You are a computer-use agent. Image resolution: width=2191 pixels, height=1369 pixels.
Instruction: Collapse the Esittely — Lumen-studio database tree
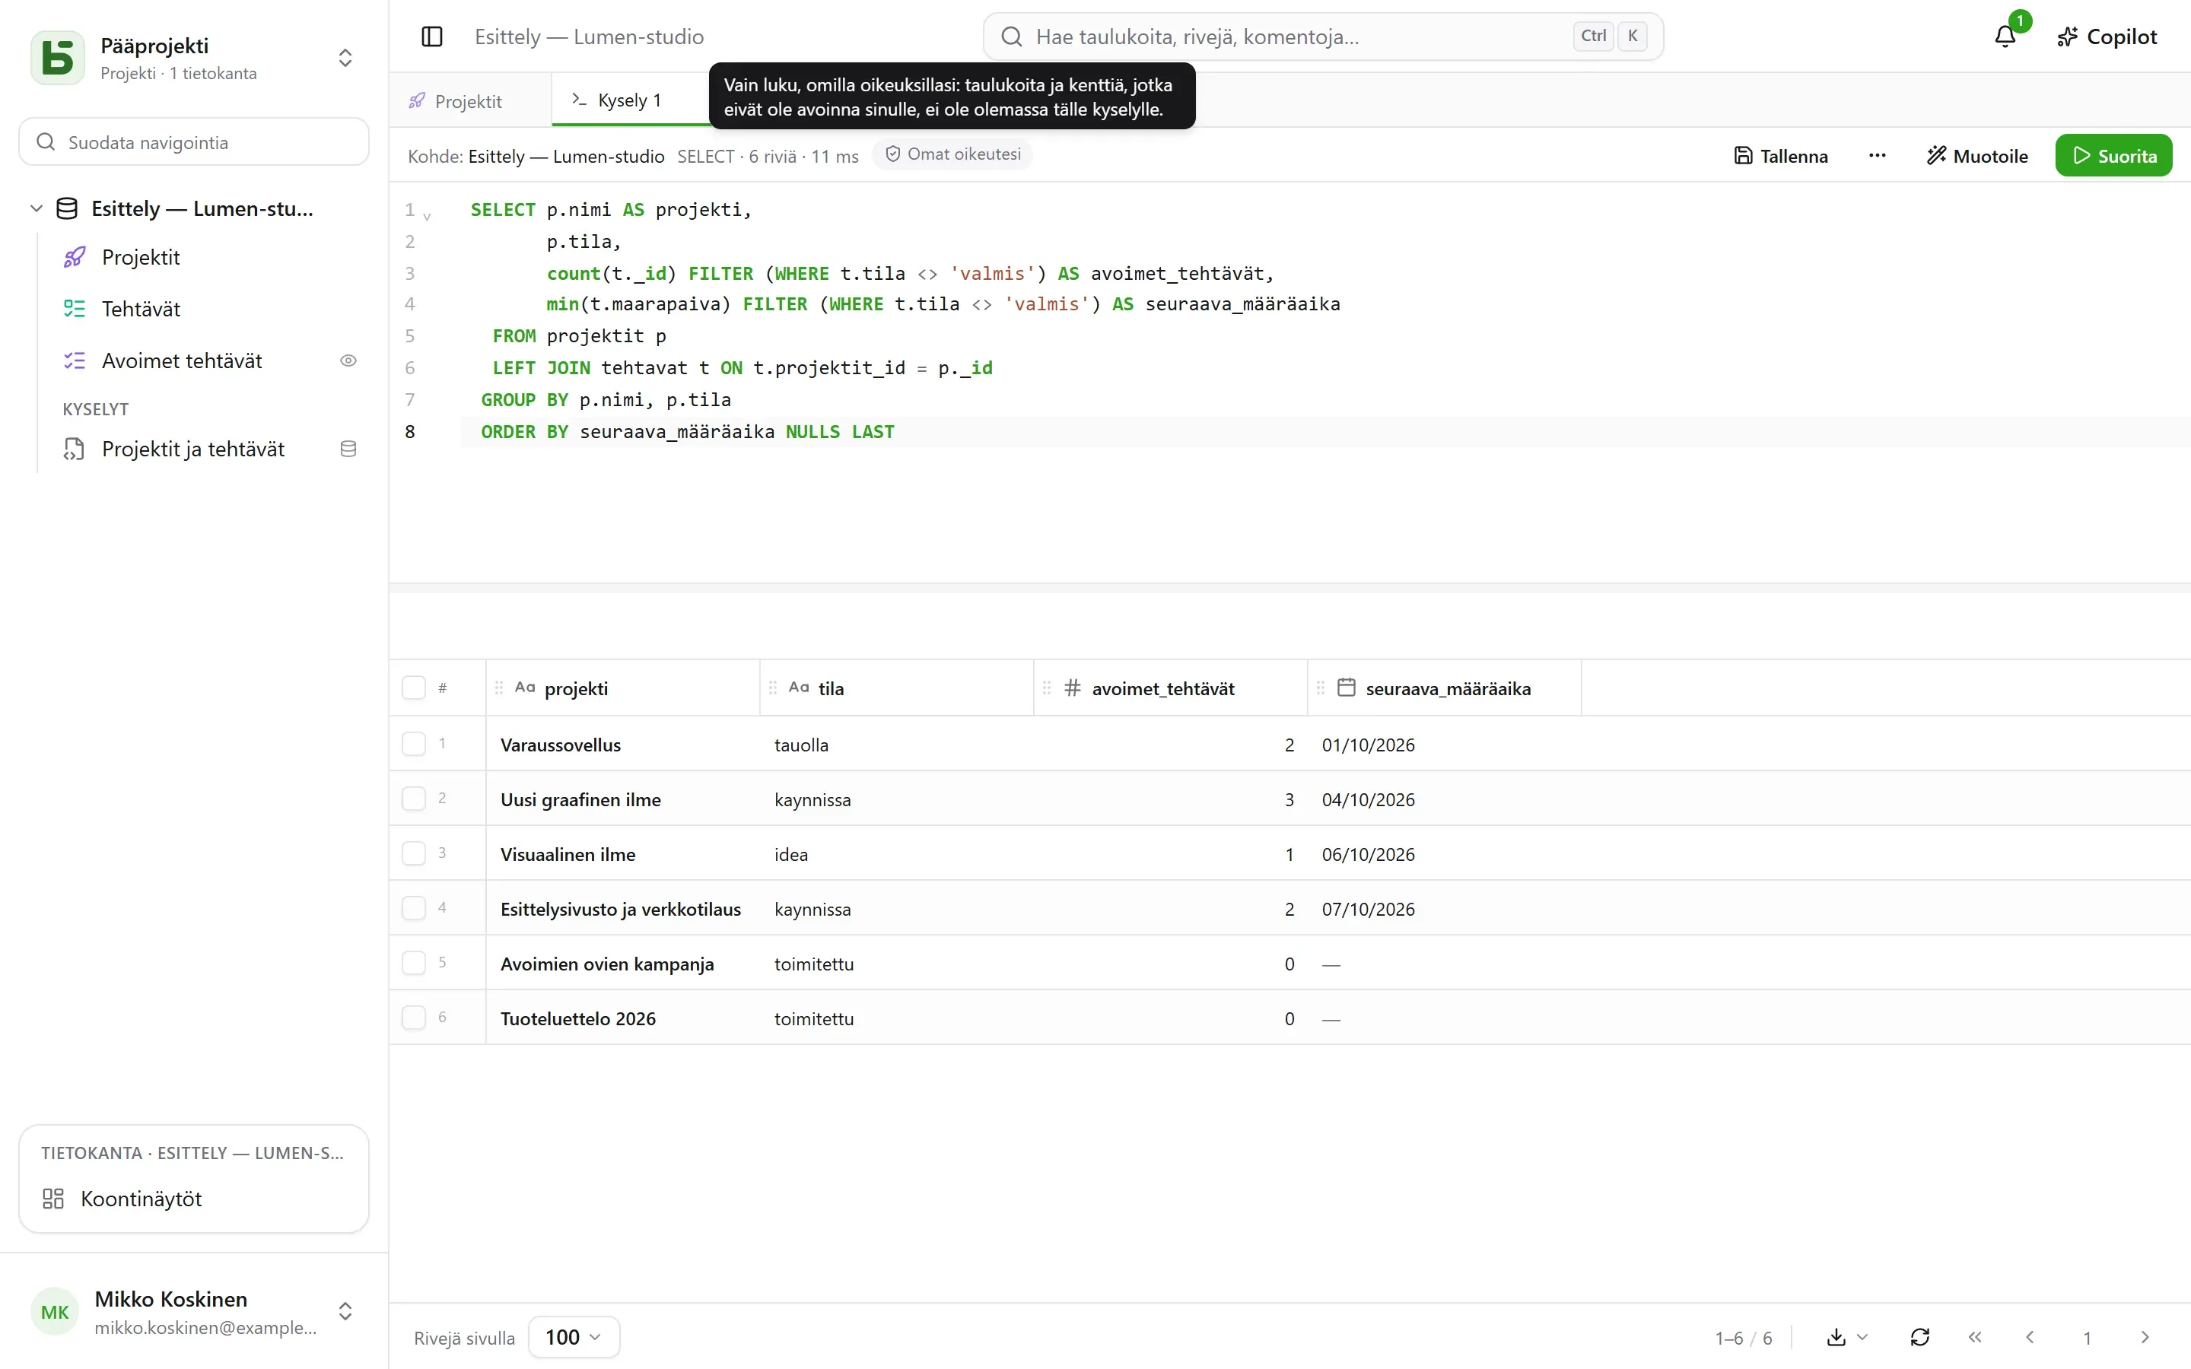37,208
